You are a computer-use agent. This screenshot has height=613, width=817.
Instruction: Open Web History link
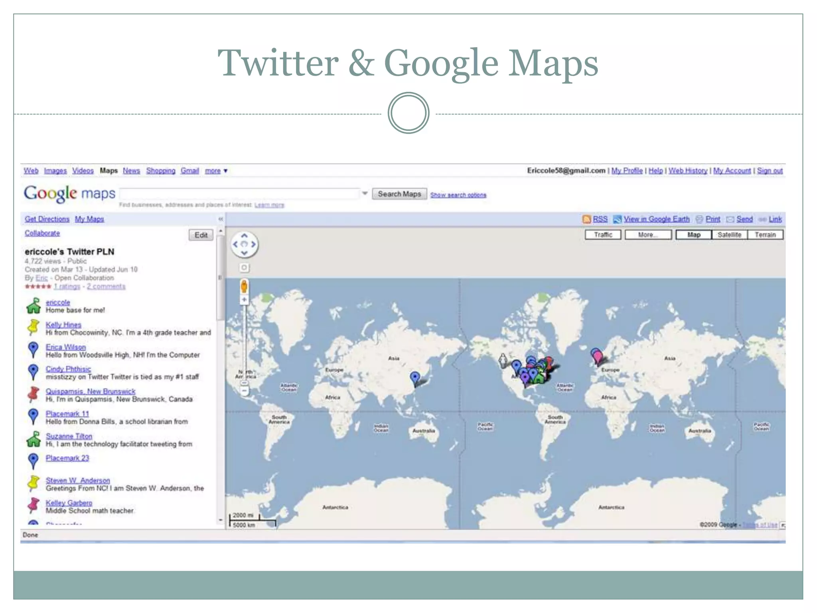point(688,171)
